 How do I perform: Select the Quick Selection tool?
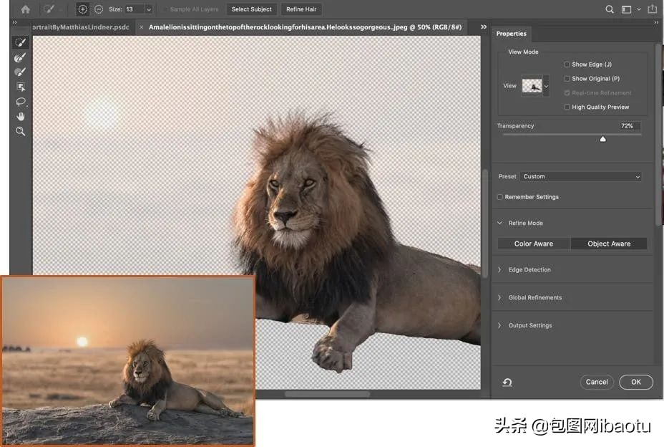point(20,42)
